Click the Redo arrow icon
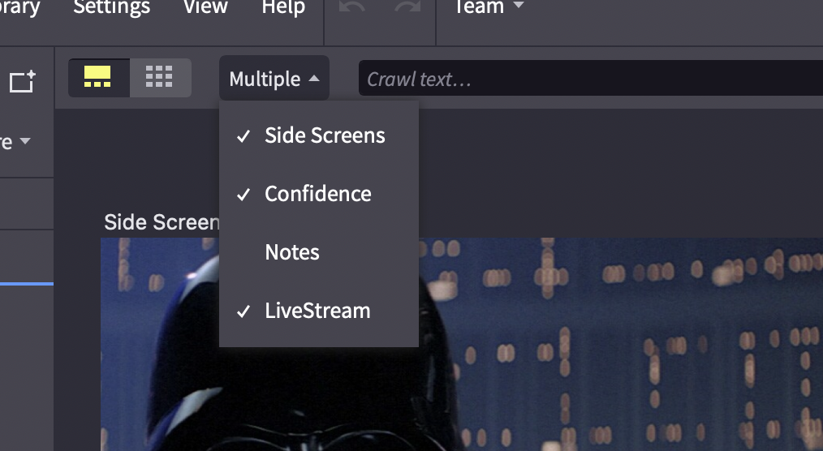 click(x=407, y=7)
